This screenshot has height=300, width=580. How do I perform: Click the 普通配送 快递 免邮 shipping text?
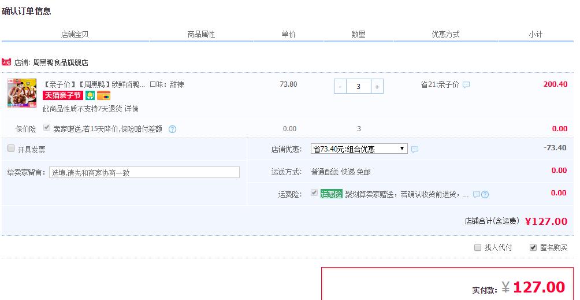click(x=341, y=172)
